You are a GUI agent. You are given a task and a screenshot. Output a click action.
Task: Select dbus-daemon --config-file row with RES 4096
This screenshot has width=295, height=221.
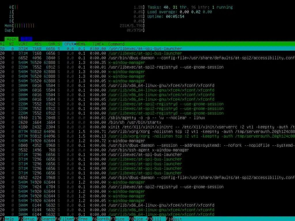coord(147,58)
